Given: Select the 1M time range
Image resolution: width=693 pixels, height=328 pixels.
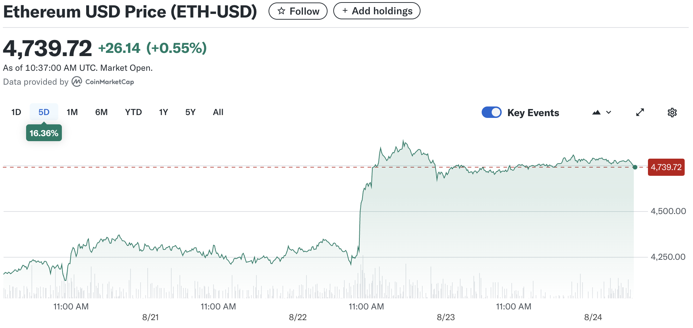Looking at the screenshot, I should click(72, 112).
